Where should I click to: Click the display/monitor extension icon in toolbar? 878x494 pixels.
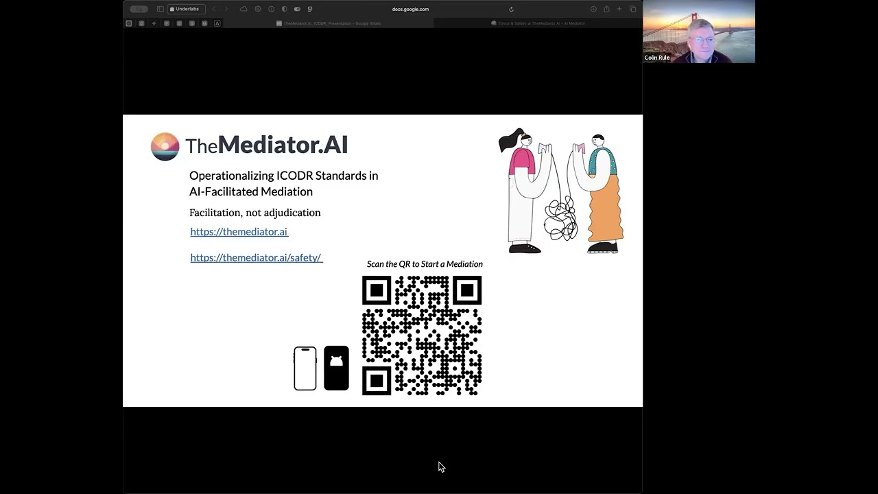point(310,9)
